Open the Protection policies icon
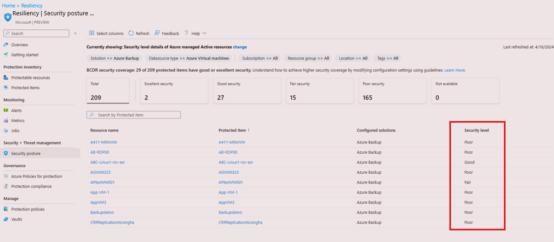The height and width of the screenshot is (242, 554). tap(6, 209)
